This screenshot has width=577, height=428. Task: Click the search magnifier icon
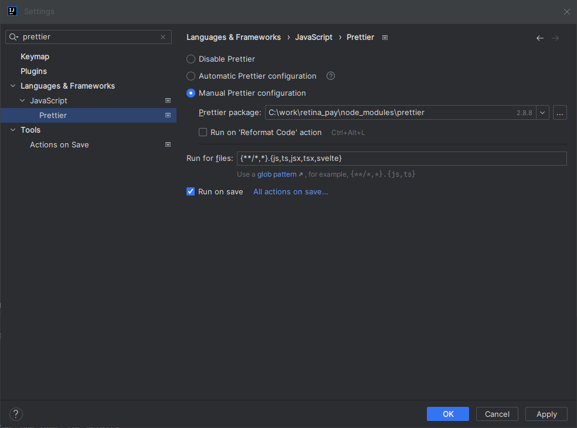coord(13,37)
